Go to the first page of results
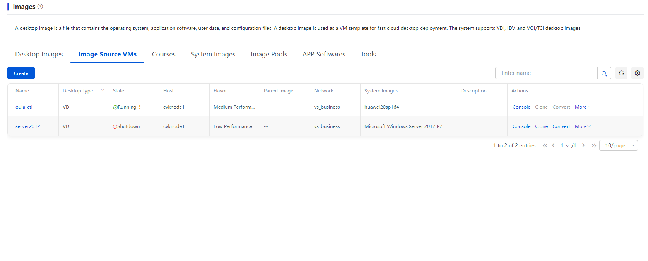 545,145
